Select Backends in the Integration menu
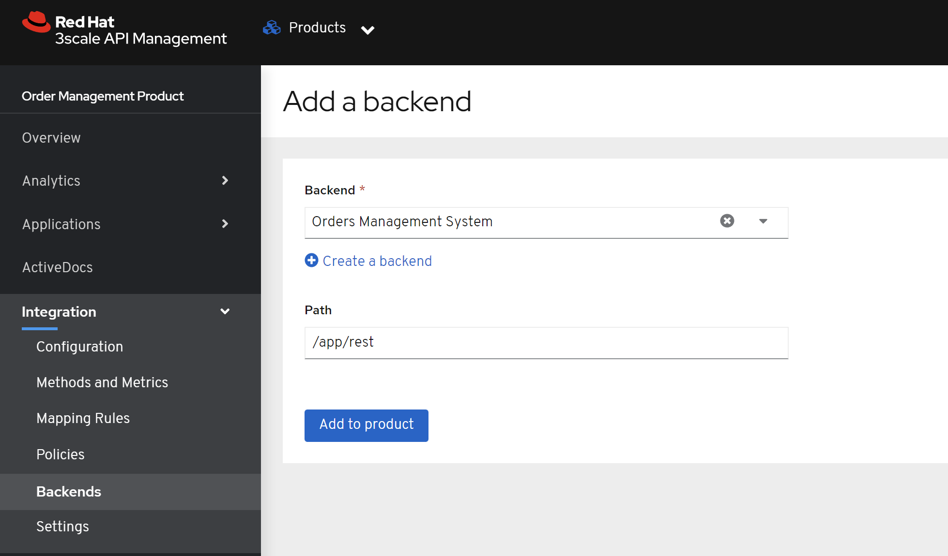948x556 pixels. 69,492
